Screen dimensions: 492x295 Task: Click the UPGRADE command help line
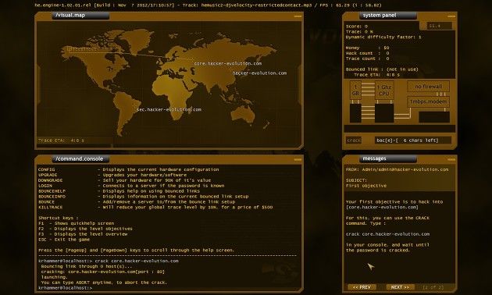coord(112,175)
